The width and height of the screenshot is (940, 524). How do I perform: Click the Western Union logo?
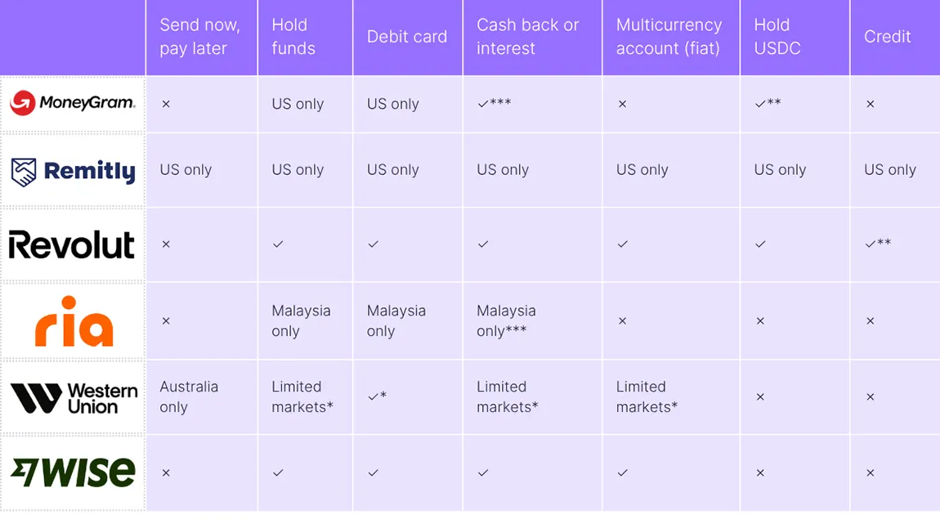click(74, 397)
